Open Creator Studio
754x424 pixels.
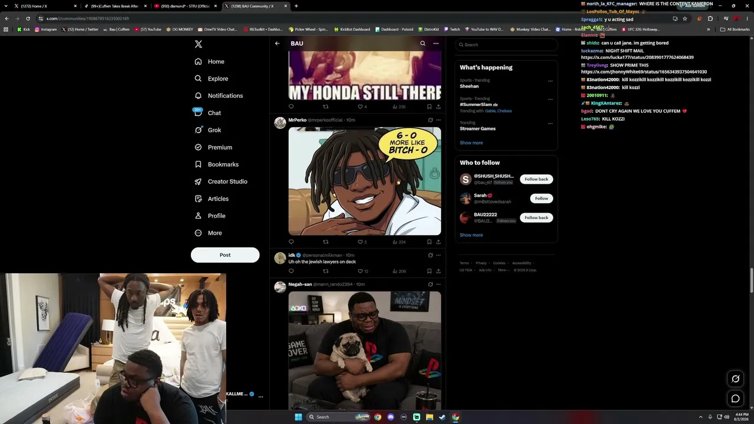coord(221,181)
